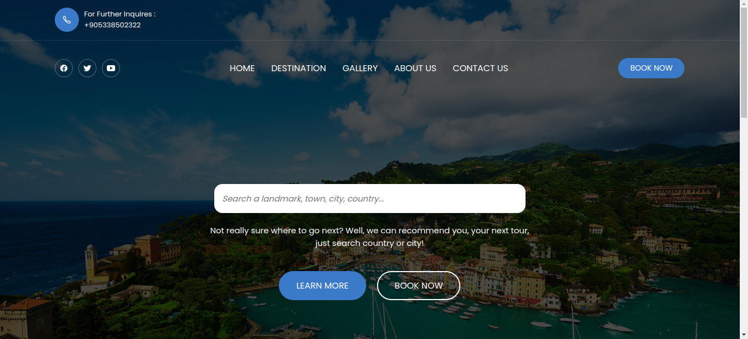Click the LEARN MORE button
748x339 pixels.
click(322, 285)
